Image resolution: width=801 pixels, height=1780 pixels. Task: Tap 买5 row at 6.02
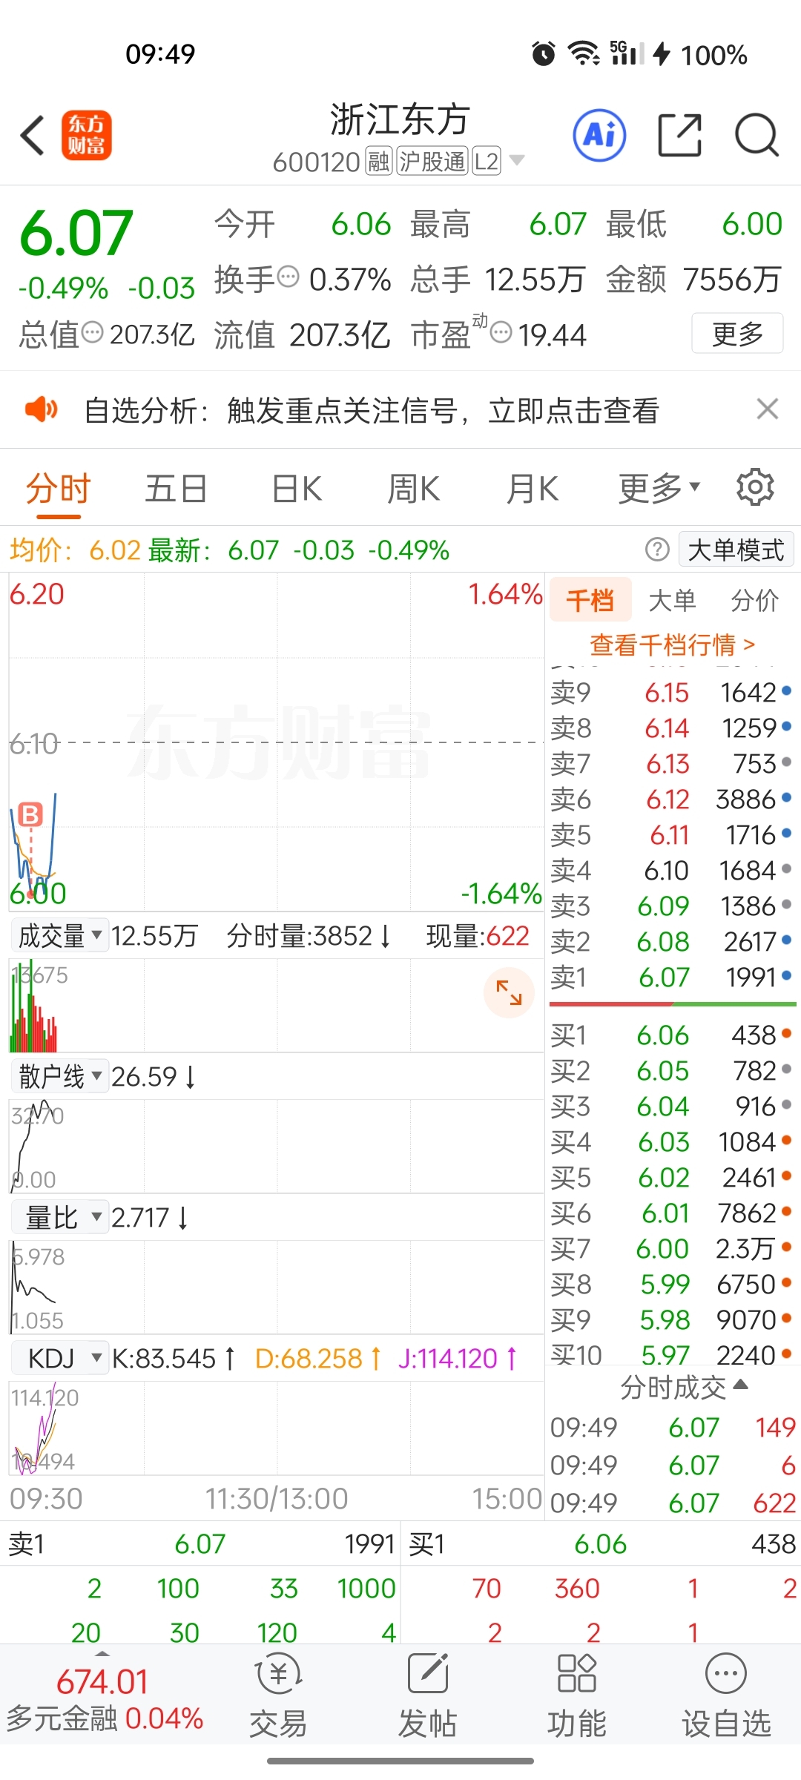point(672,1177)
